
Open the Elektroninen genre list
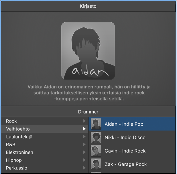[x=19, y=152]
